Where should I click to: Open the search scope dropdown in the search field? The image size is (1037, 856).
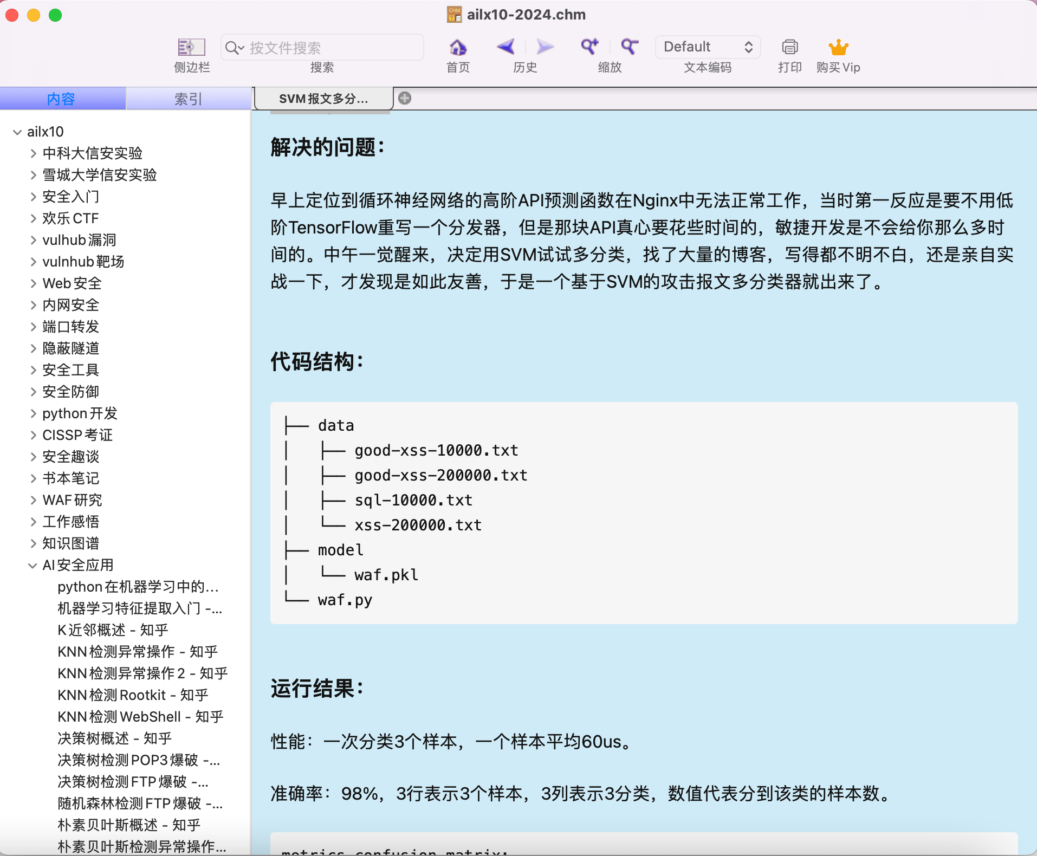(x=234, y=48)
